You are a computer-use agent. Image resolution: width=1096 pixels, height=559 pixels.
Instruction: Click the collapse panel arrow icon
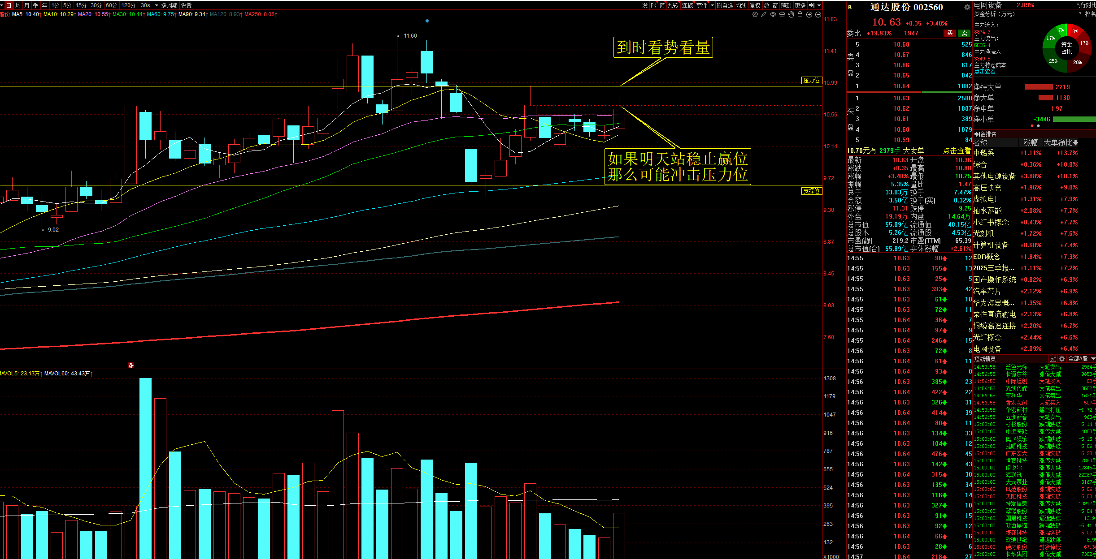coord(811,5)
